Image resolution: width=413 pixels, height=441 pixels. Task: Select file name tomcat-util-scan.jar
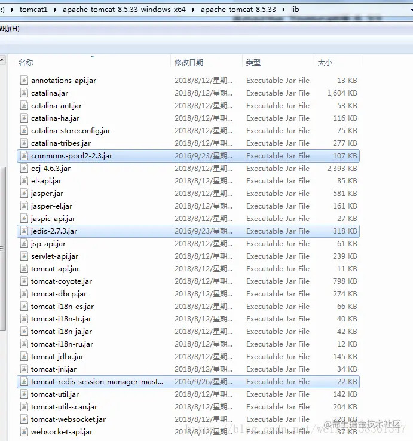point(64,407)
